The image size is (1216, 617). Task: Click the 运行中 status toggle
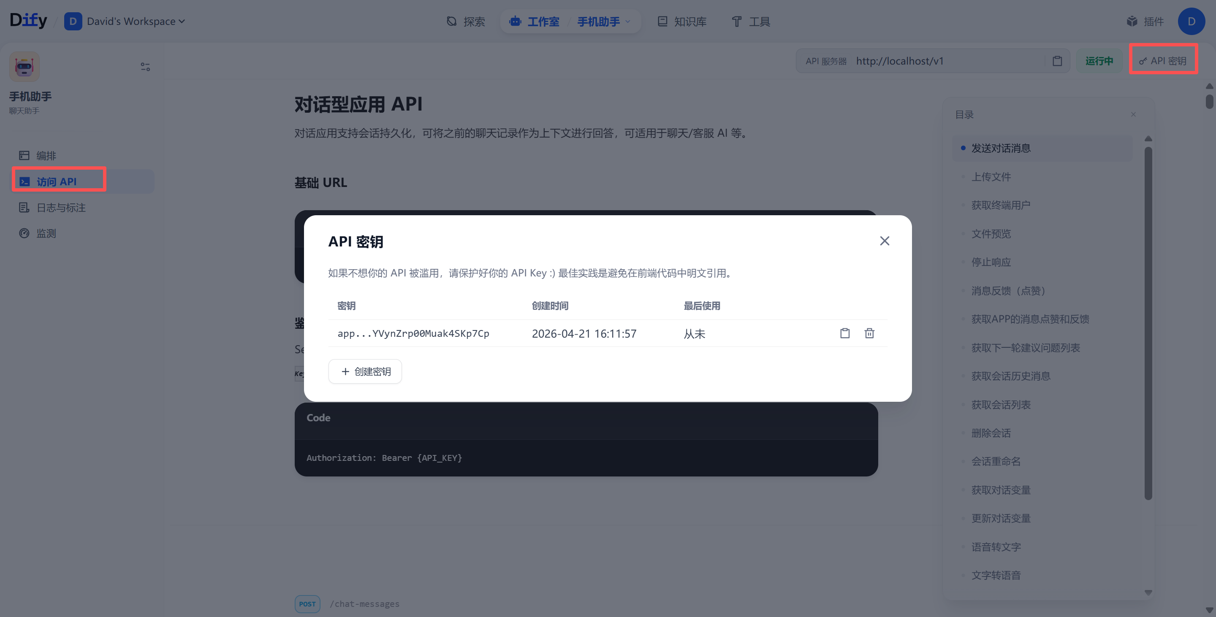(x=1099, y=61)
